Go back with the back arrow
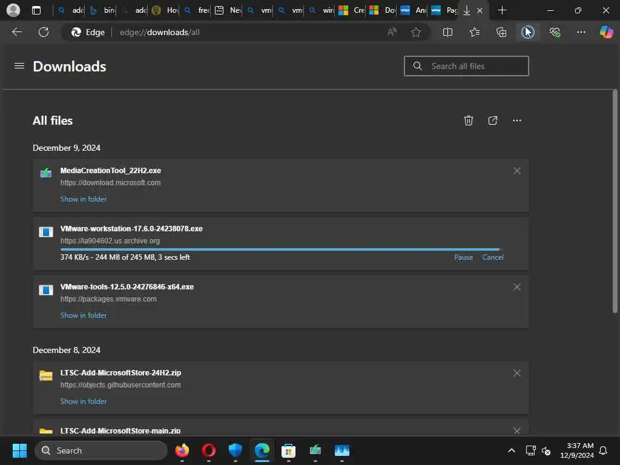 tap(16, 32)
